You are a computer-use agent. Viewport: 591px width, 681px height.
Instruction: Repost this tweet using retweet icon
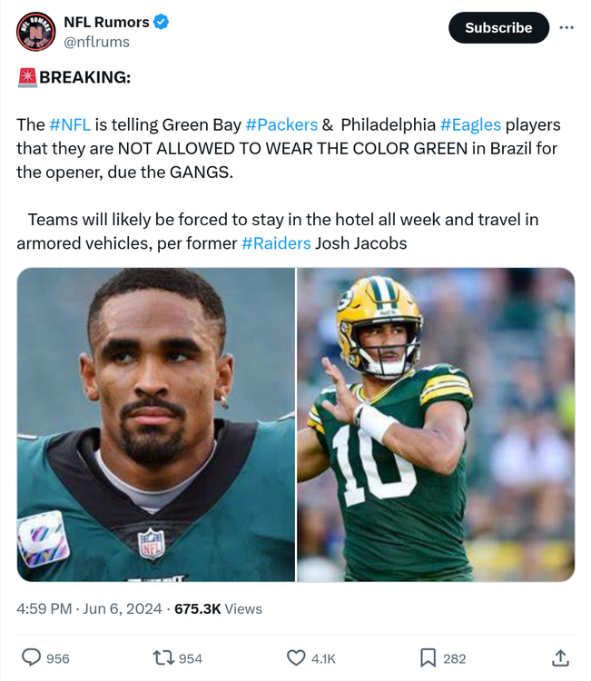(x=164, y=657)
